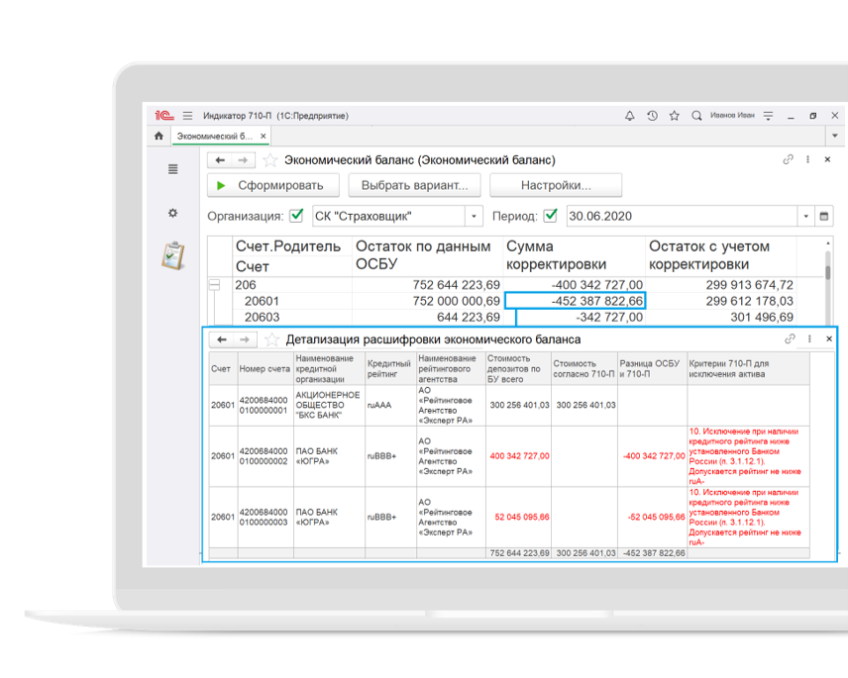Open favorites star in title bar
This screenshot has width=848, height=678.
(675, 116)
